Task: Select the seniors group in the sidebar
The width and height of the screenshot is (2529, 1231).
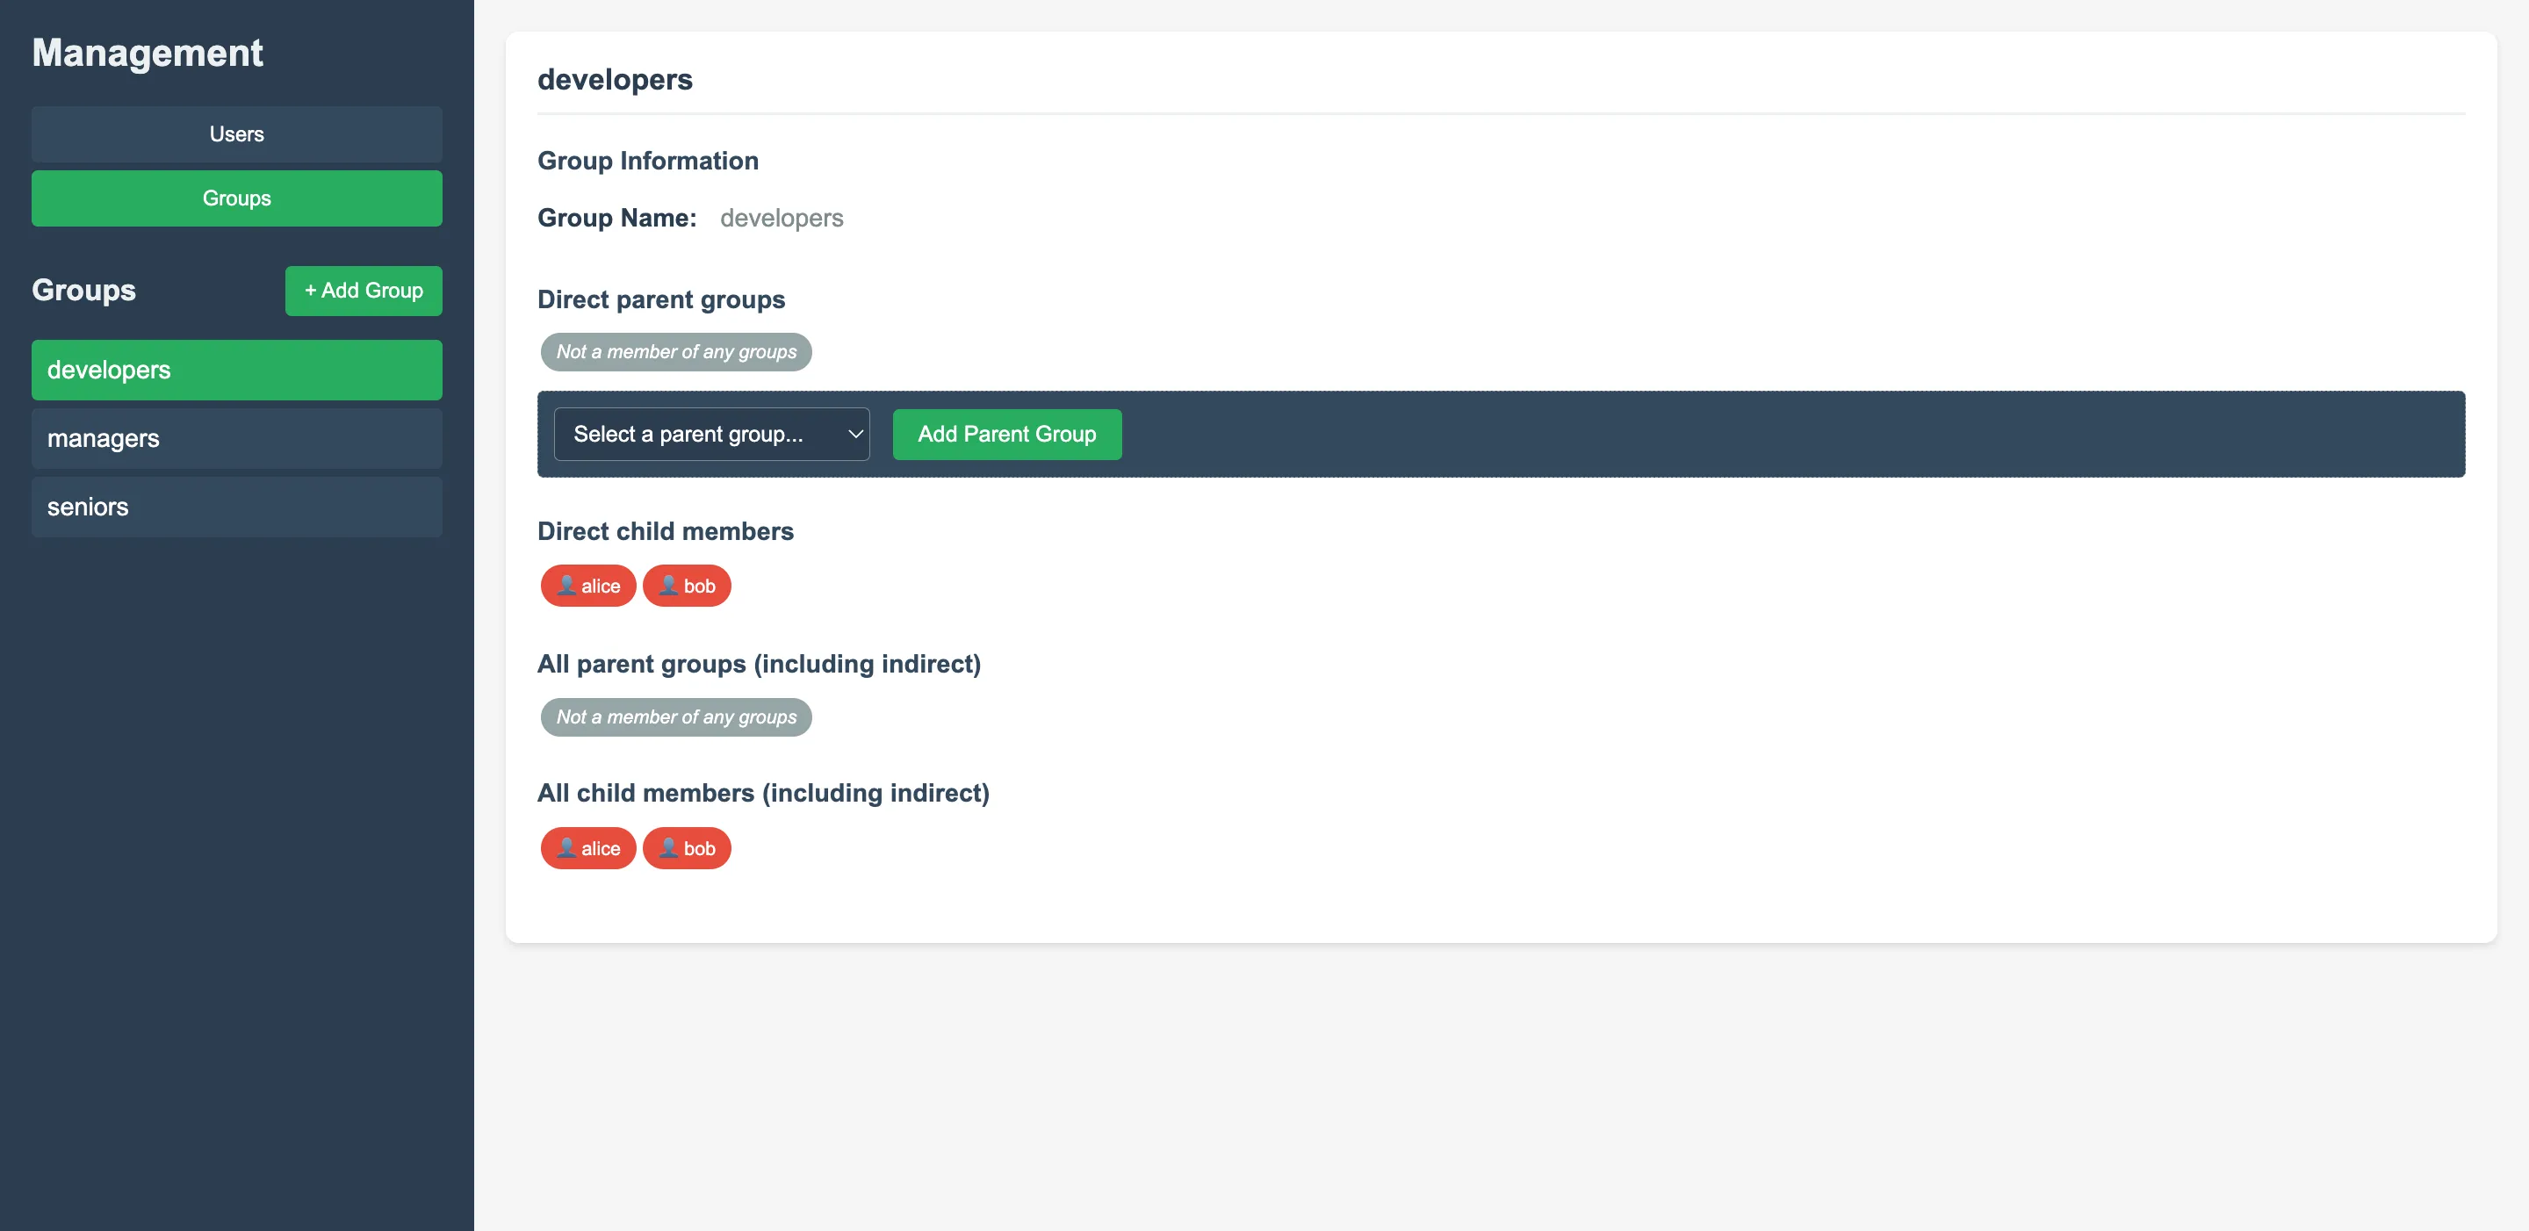Action: 235,507
